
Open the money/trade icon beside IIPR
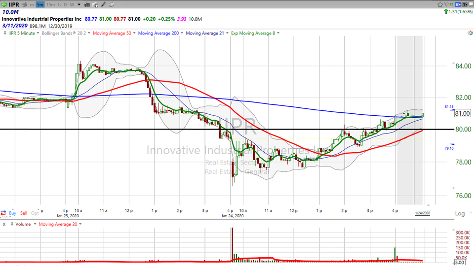[x=25, y=4]
